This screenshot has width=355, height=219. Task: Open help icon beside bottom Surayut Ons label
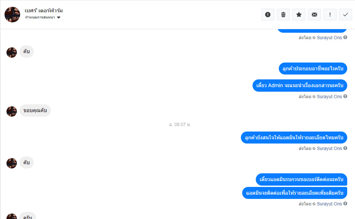pyautogui.click(x=345, y=204)
